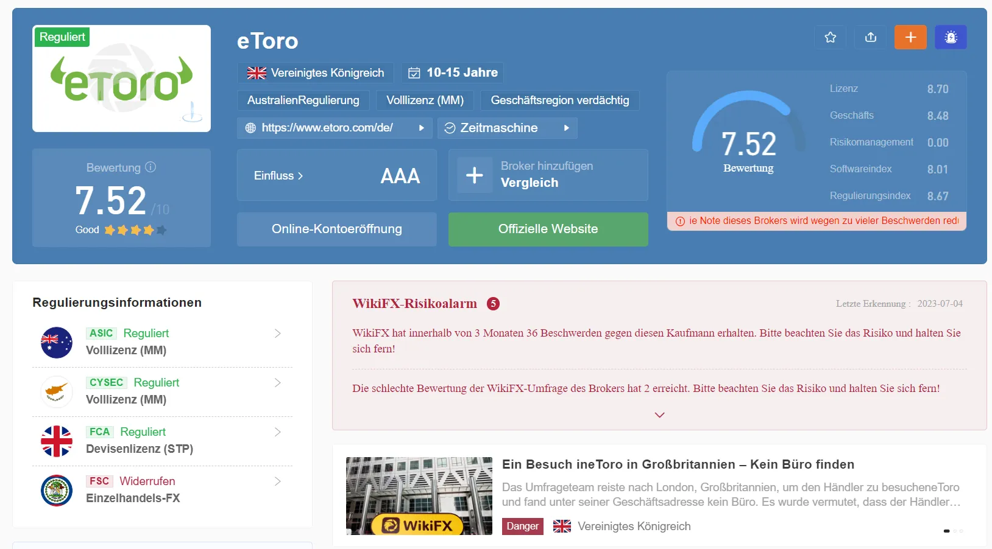Click the United Kingdom flag in header
Screen dimensions: 992x549
coord(257,73)
